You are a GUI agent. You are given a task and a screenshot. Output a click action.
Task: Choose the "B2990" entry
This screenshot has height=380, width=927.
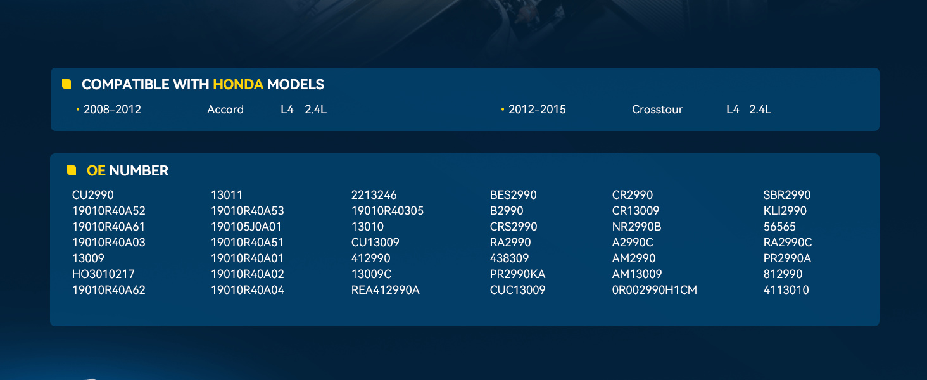[x=507, y=211]
